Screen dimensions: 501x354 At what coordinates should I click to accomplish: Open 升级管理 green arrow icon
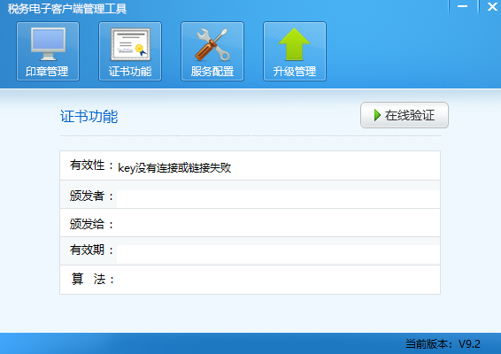(294, 44)
